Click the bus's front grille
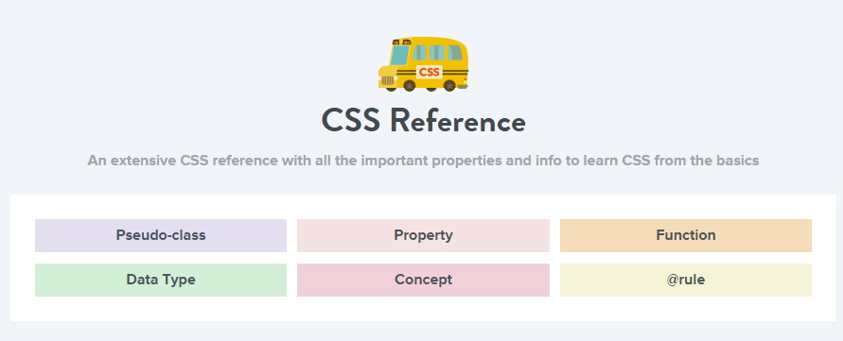This screenshot has height=341, width=843. (387, 80)
